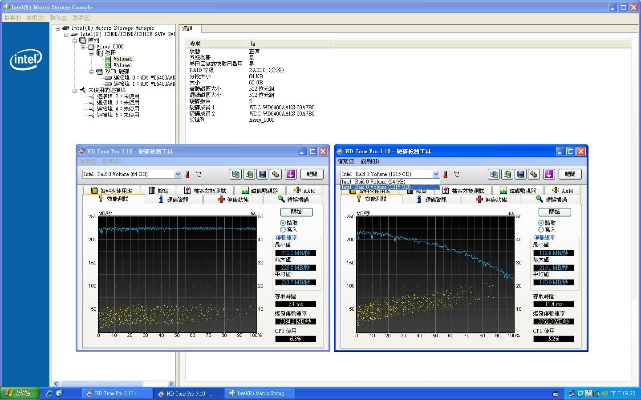Select Volume1 in the storage tree
This screenshot has width=641, height=400.
tap(123, 65)
